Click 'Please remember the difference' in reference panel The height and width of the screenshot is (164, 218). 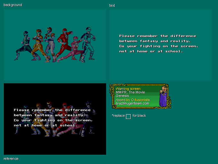52,110
